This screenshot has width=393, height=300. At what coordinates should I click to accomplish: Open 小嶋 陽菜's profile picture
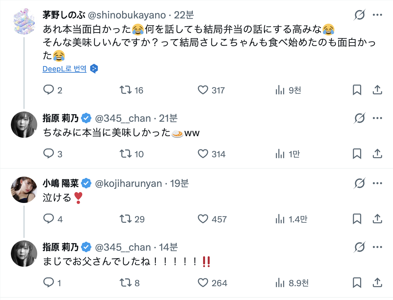(x=24, y=189)
